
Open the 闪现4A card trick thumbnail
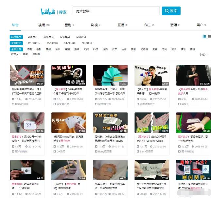[69, 123]
